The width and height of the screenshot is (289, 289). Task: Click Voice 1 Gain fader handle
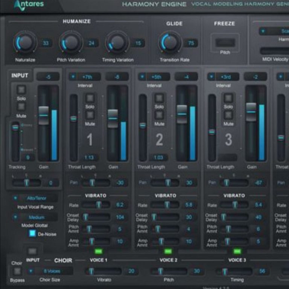click(113, 119)
